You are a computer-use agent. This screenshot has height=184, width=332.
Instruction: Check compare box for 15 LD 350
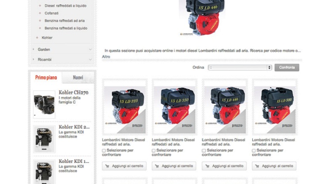coord(154,150)
